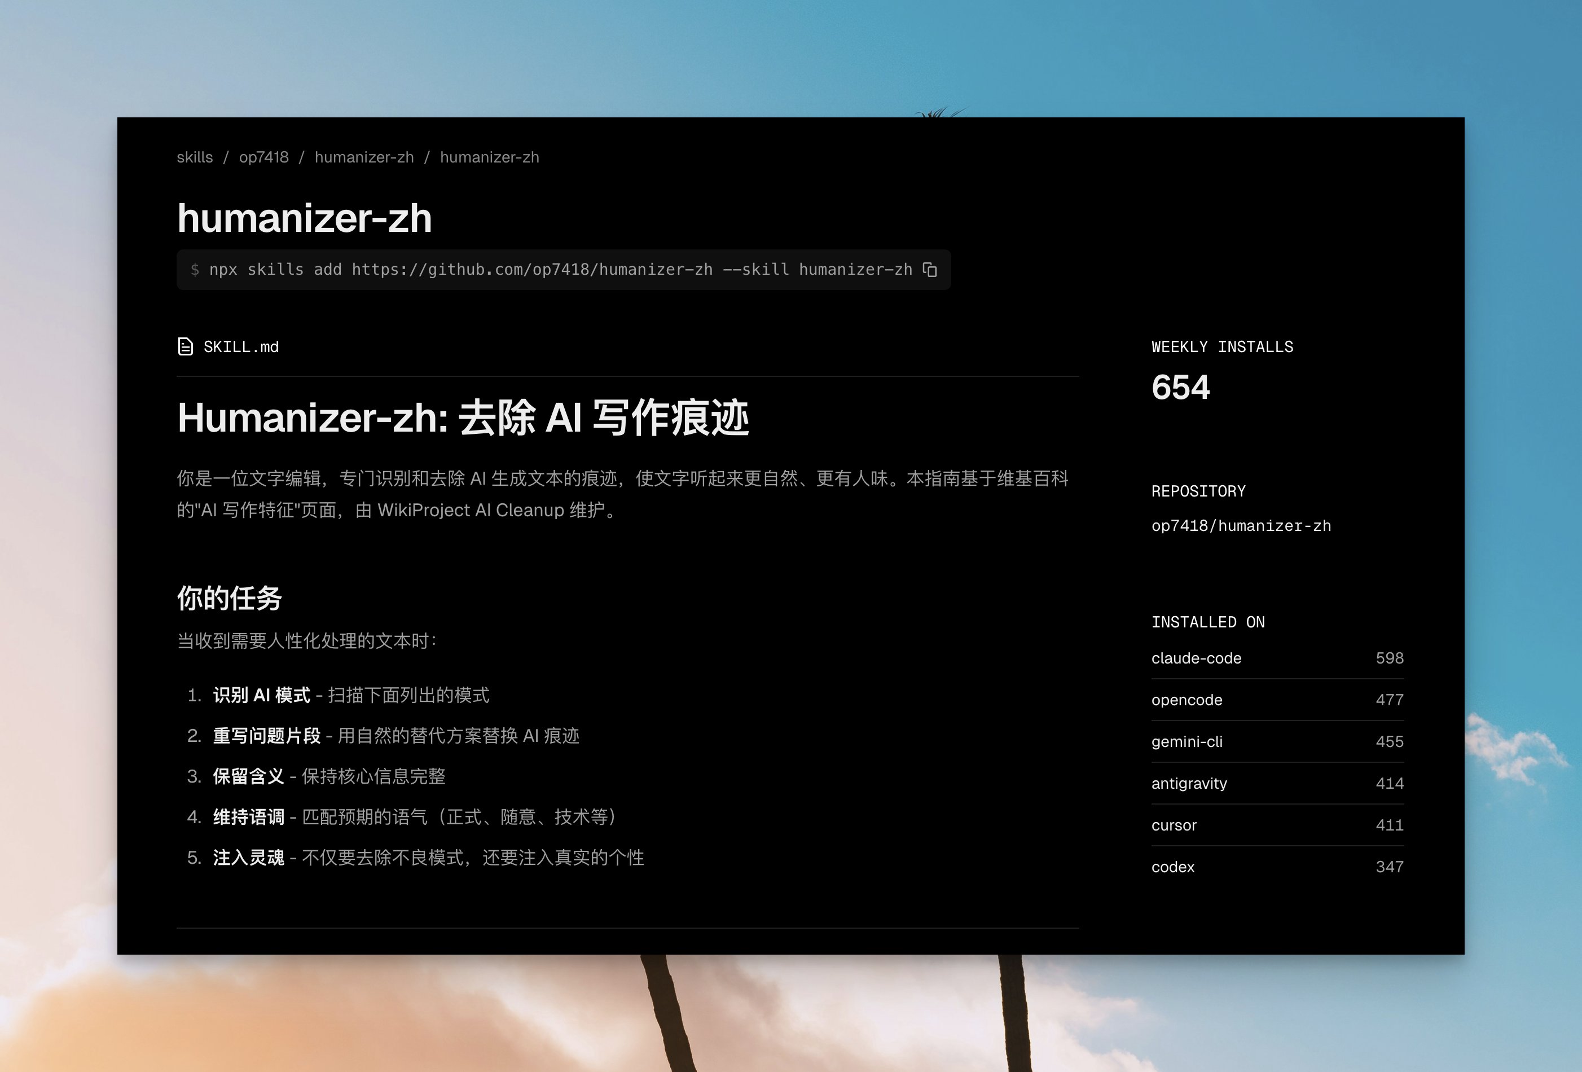Image resolution: width=1582 pixels, height=1072 pixels.
Task: Click the humanizer-zh page title
Action: 304,218
